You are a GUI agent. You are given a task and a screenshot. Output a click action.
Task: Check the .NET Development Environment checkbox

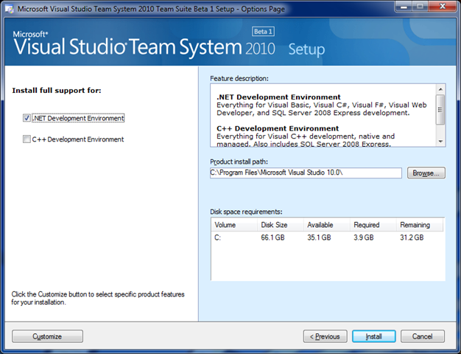(27, 118)
